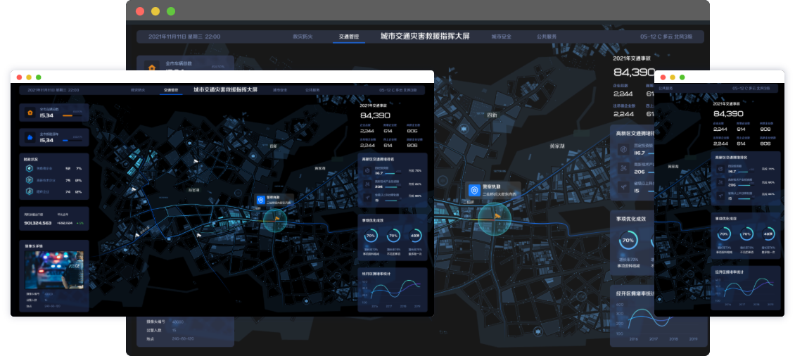Click blue police shield marker in front-left window map
Screen dimensions: 795x356
(260, 201)
